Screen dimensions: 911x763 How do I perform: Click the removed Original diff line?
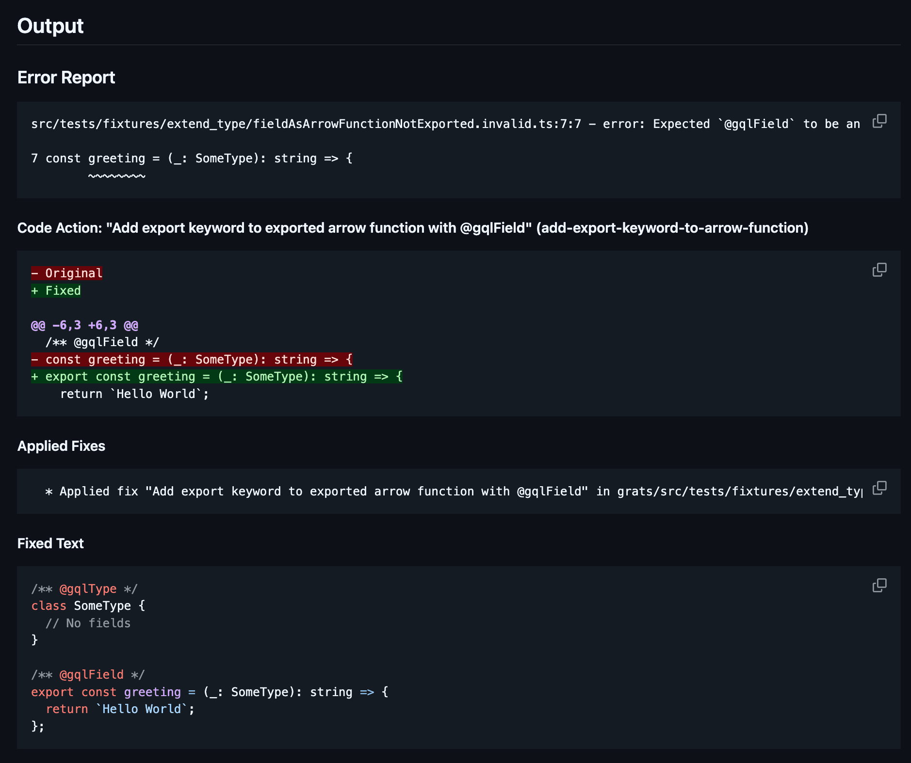(67, 273)
